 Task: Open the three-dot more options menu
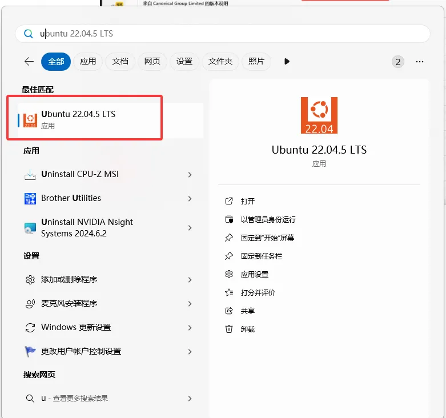[420, 62]
